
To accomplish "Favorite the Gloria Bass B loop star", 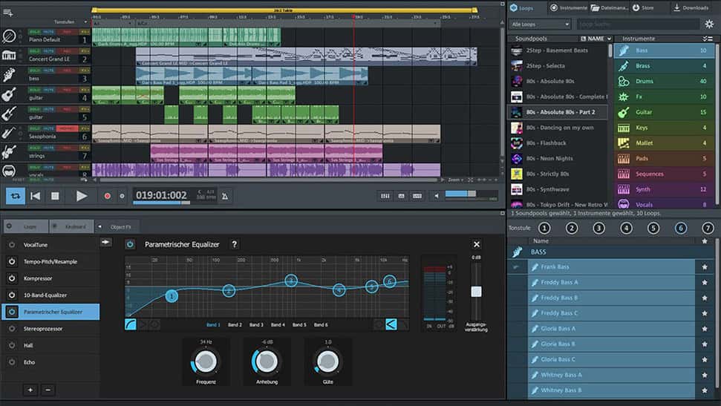I will (705, 344).
